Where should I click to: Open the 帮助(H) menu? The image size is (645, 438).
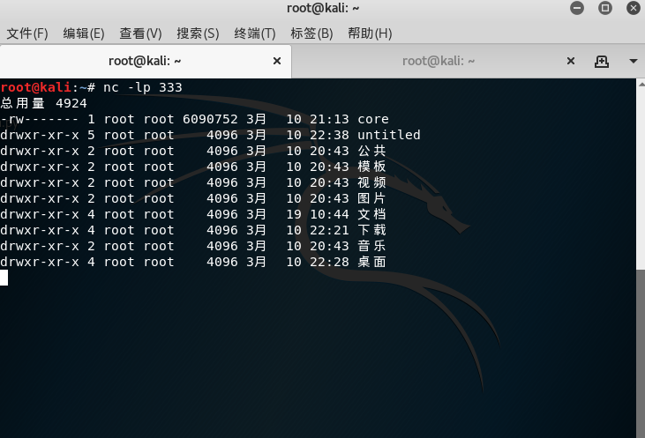coord(370,33)
